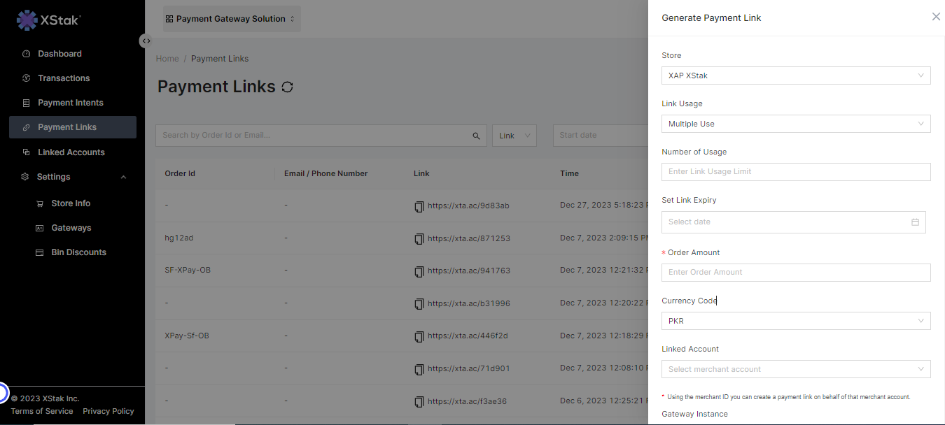Click the calendar icon in Set Link Expiry
Screen dimensions: 945x425
click(x=915, y=222)
